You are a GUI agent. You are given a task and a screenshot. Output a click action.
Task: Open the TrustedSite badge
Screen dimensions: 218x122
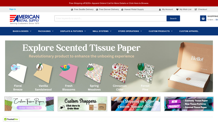pyautogui.click(x=11, y=119)
